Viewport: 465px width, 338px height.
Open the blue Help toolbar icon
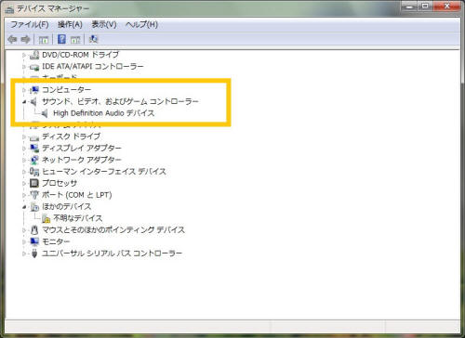[61, 39]
